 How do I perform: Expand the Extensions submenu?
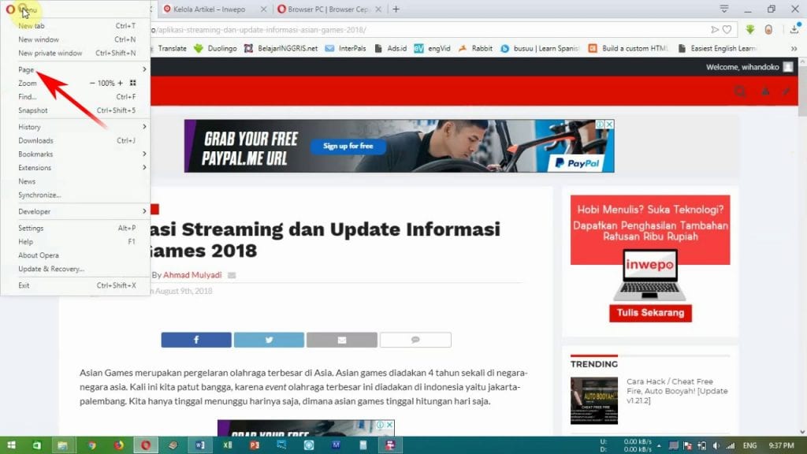click(x=76, y=168)
